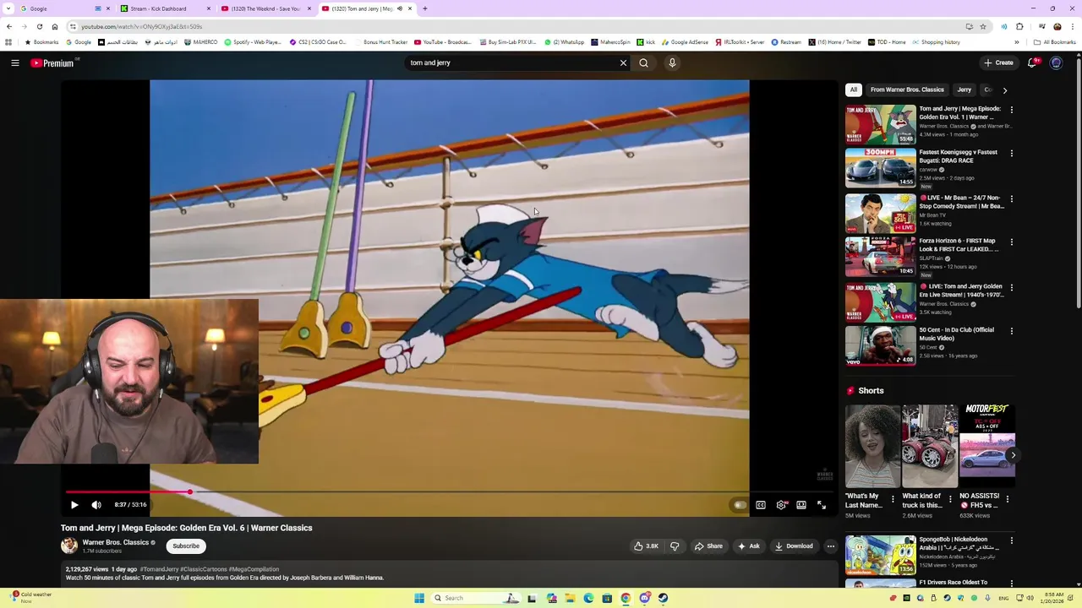Viewport: 1082px width, 608px height.
Task: Open options for Tom and Jerry Golden Era live stream
Action: click(1011, 288)
